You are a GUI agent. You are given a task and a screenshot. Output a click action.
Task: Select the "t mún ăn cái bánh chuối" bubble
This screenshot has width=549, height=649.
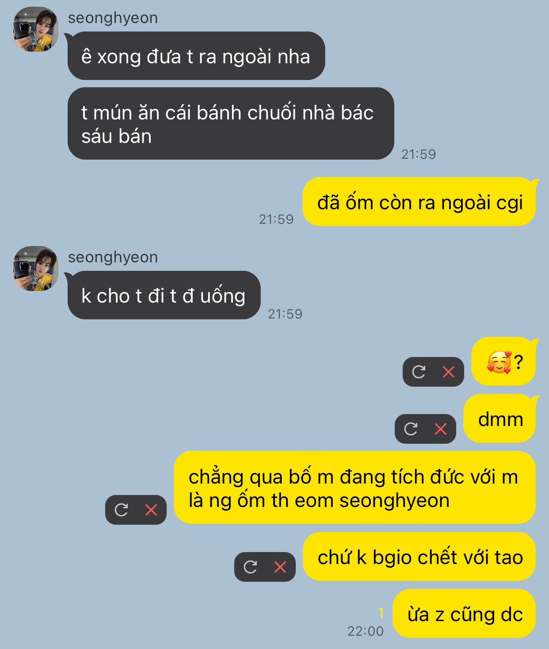click(x=231, y=123)
